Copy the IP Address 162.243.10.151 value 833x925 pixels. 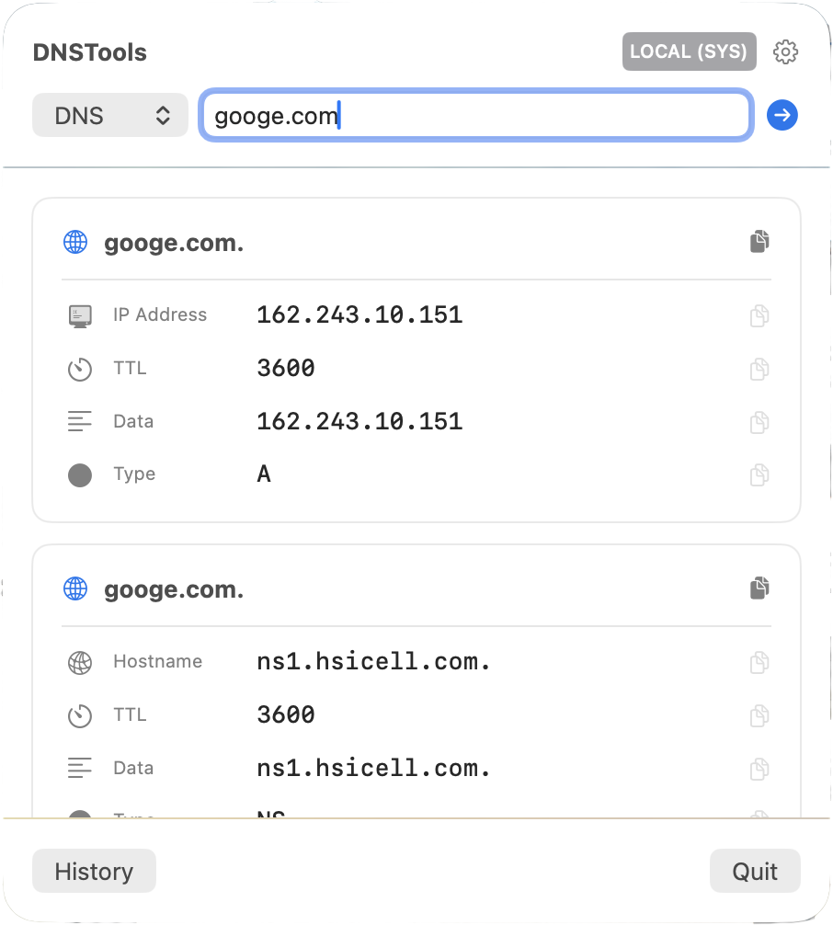coord(759,316)
